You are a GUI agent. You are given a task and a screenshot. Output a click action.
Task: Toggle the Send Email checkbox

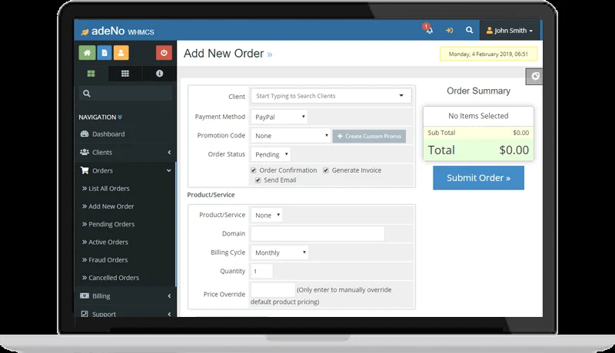(258, 180)
